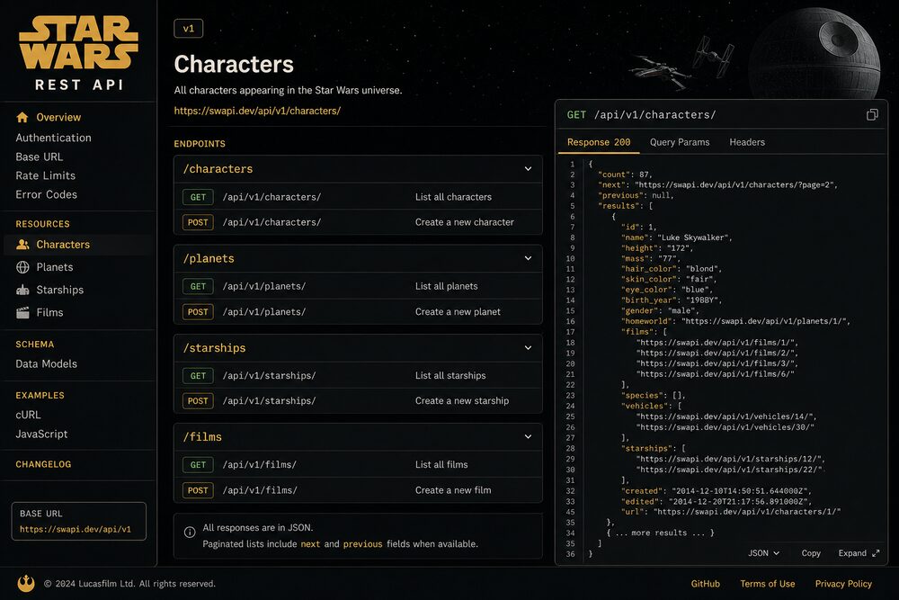Open the JSON format dropdown
The image size is (899, 600).
[763, 553]
